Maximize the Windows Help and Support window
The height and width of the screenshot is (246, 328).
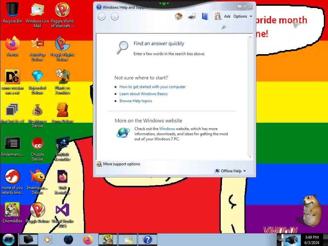tap(245, 7)
